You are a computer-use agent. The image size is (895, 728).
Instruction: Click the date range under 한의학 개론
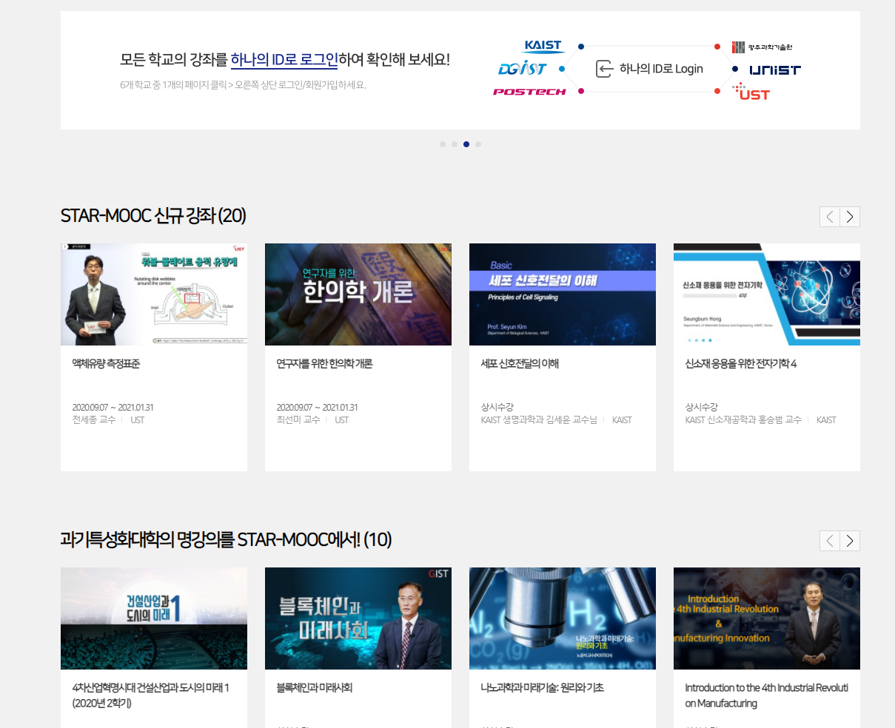[x=317, y=408]
